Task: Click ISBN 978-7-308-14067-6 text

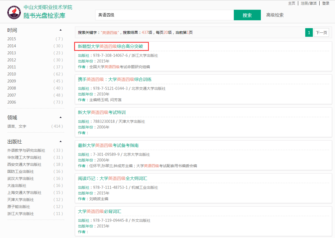Action: (110, 55)
